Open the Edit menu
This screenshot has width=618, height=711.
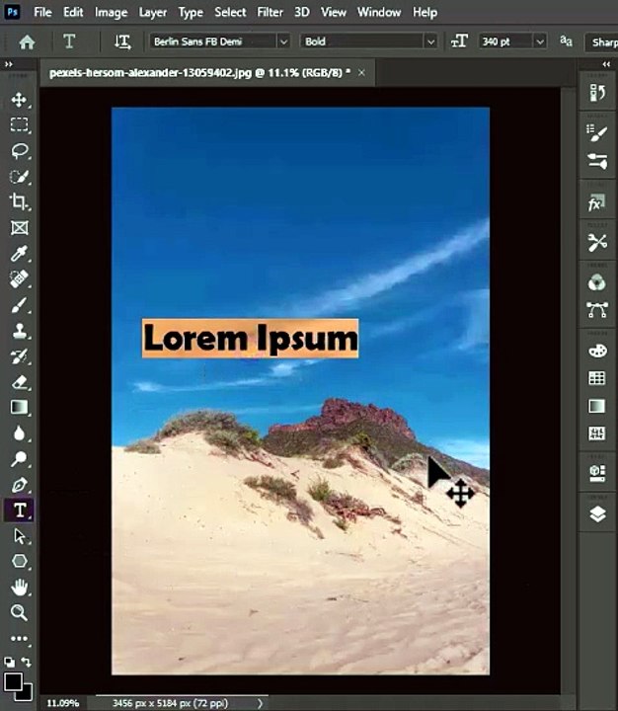[73, 12]
